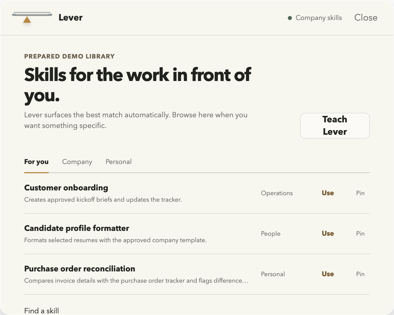The height and width of the screenshot is (315, 394).
Task: Select the Customer onboarding skill title
Action: (x=66, y=188)
